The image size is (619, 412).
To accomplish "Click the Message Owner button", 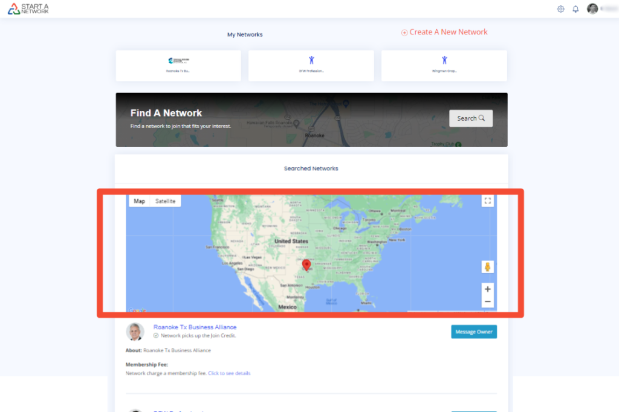I will [x=473, y=332].
